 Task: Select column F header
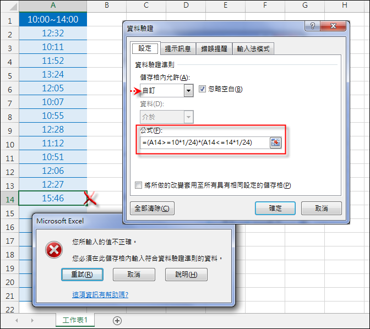point(265,6)
